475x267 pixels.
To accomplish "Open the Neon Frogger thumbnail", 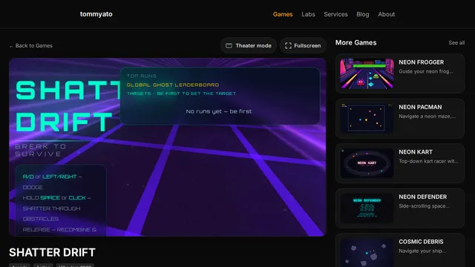I will coord(367,73).
